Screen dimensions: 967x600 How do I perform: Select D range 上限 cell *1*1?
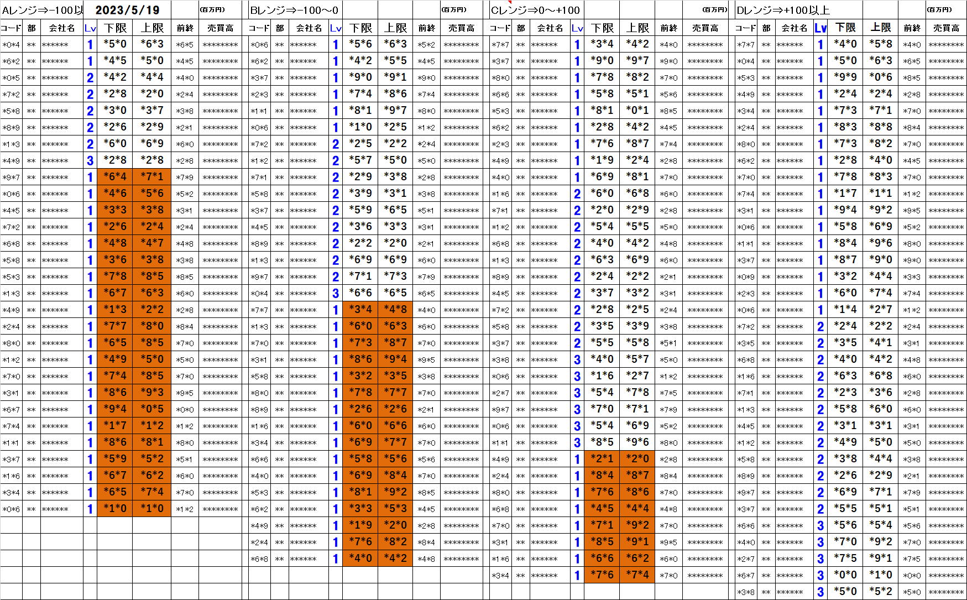coord(880,194)
